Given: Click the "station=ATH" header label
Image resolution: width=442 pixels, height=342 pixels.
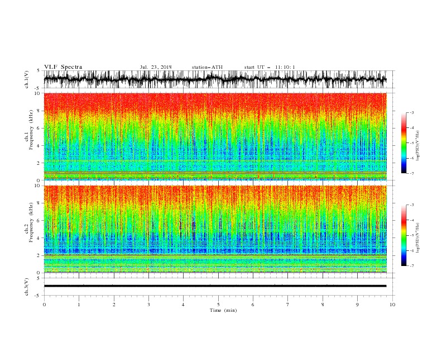Looking at the screenshot, I should point(207,67).
